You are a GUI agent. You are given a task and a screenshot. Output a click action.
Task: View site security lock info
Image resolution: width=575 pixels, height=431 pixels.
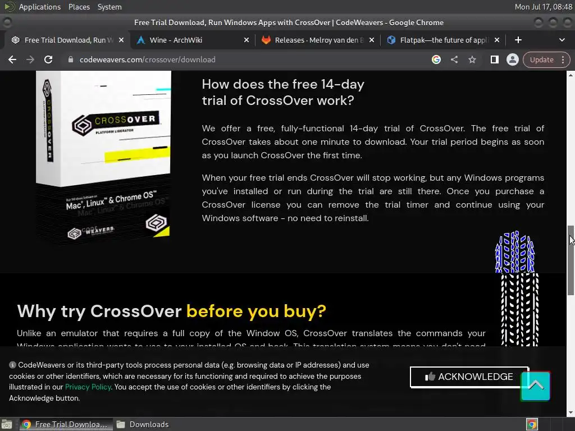(70, 59)
